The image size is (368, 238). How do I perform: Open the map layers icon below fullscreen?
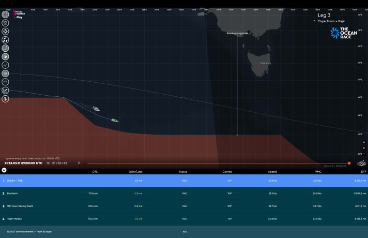pyautogui.click(x=5, y=23)
